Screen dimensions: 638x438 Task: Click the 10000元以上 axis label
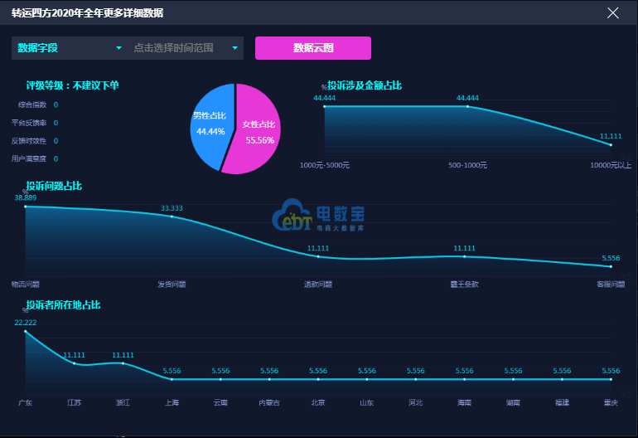click(611, 165)
